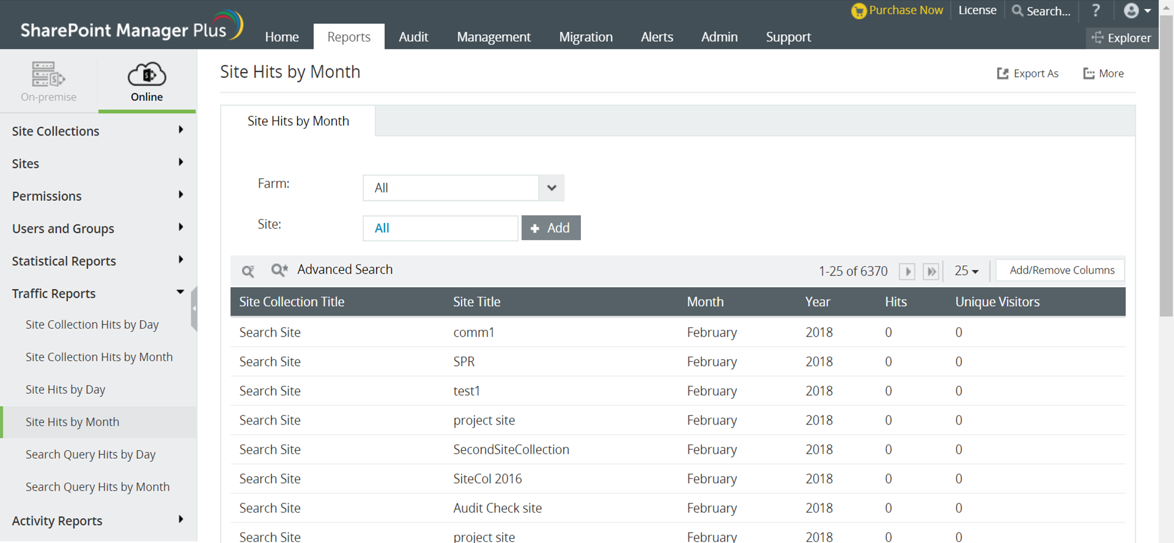Screen dimensions: 1174x543
Task: Click the Purchase Now cart icon
Action: pos(859,11)
